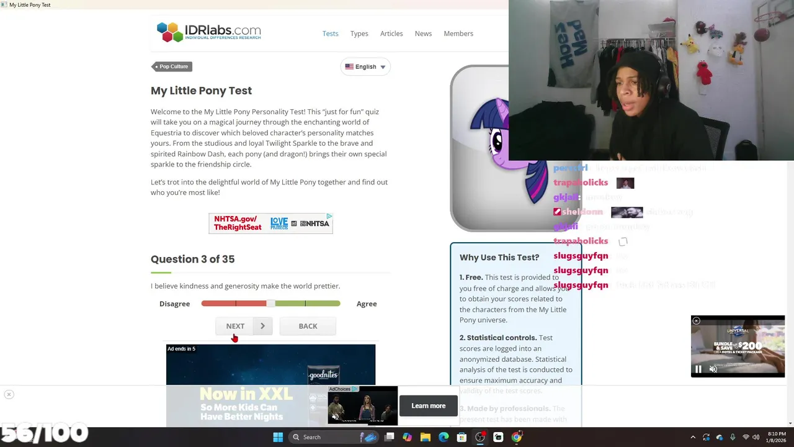Click the sync tray icon
Screen dimensions: 794x447
(x=707, y=437)
